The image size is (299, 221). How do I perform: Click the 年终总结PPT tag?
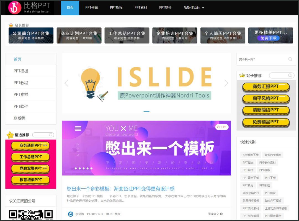click(x=251, y=193)
